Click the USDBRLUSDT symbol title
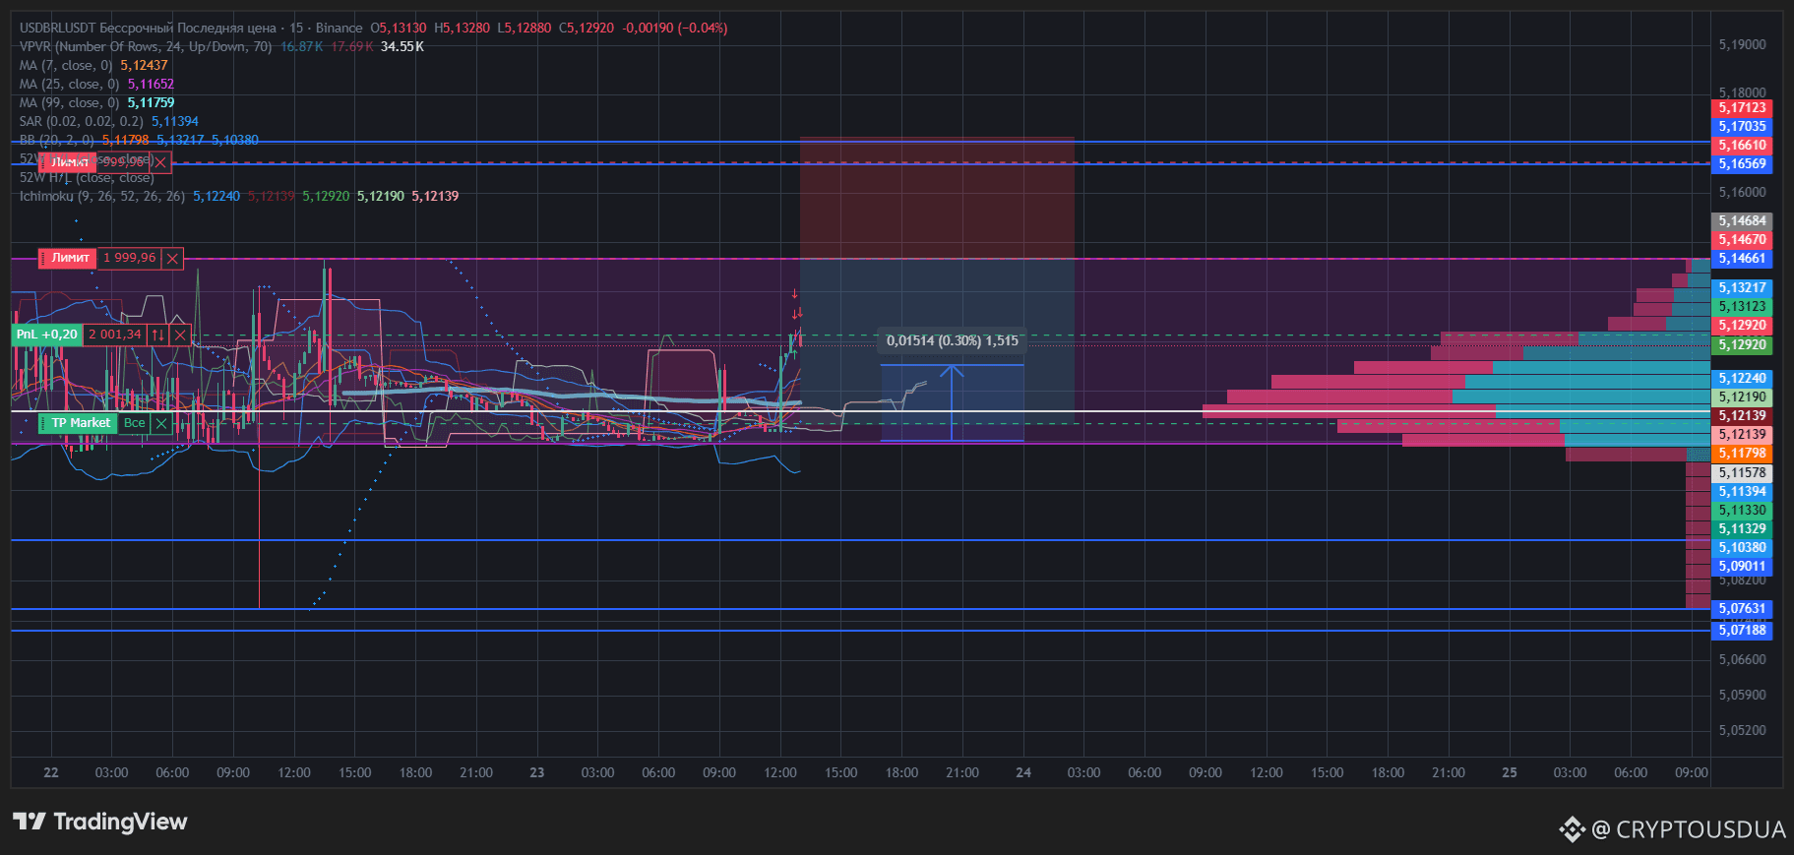 click(x=57, y=28)
